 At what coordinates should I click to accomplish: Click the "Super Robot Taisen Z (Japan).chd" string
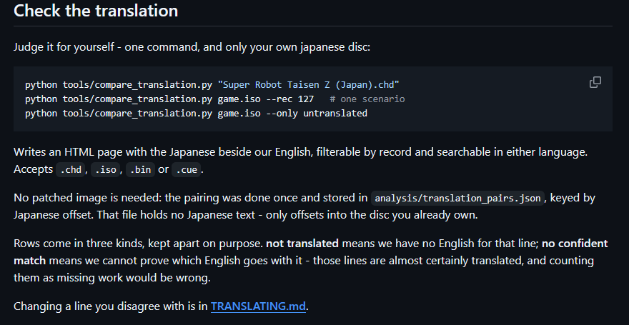point(309,85)
